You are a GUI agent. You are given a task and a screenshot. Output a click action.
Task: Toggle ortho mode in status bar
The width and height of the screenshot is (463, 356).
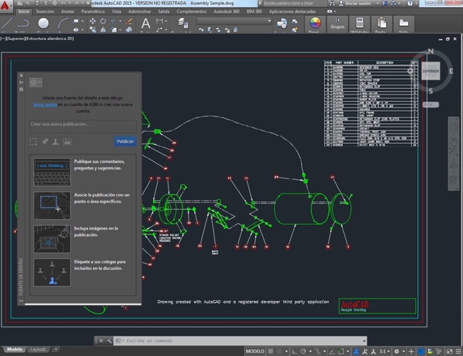(294, 351)
